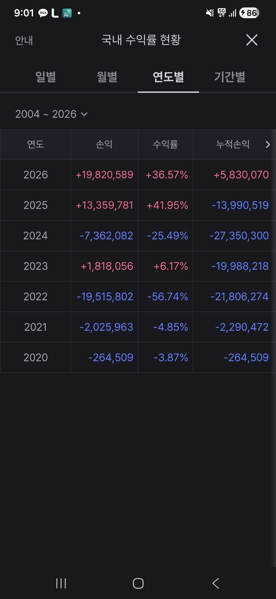
Task: Open the 안내 info link
Action: (x=24, y=40)
